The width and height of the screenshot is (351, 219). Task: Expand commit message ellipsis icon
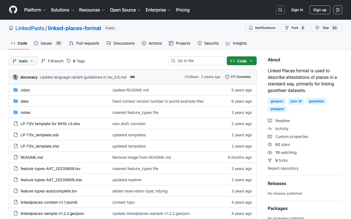132,77
